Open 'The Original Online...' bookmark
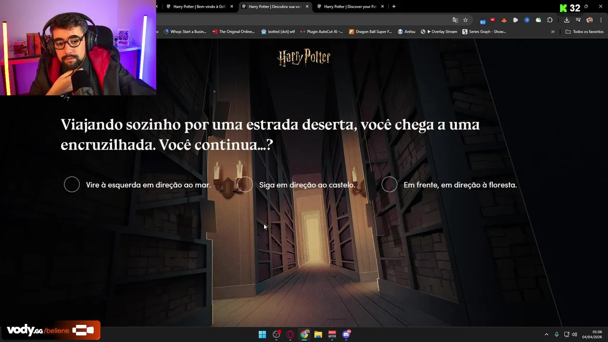The height and width of the screenshot is (342, 608). click(234, 32)
